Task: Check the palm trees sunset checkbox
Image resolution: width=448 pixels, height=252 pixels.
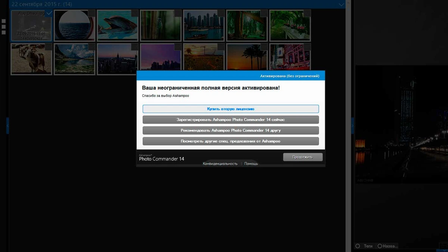Action: 264,47
